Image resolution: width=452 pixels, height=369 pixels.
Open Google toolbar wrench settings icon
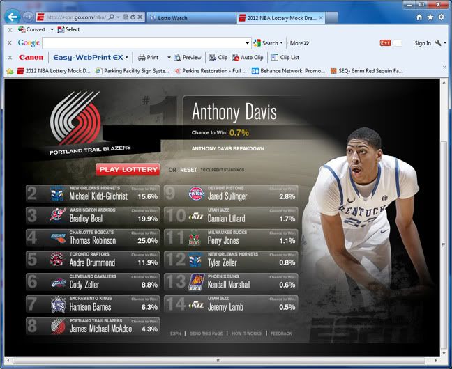[438, 43]
